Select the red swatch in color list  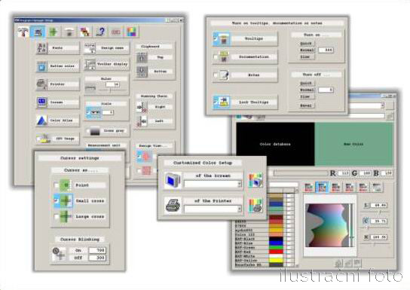[276, 252]
